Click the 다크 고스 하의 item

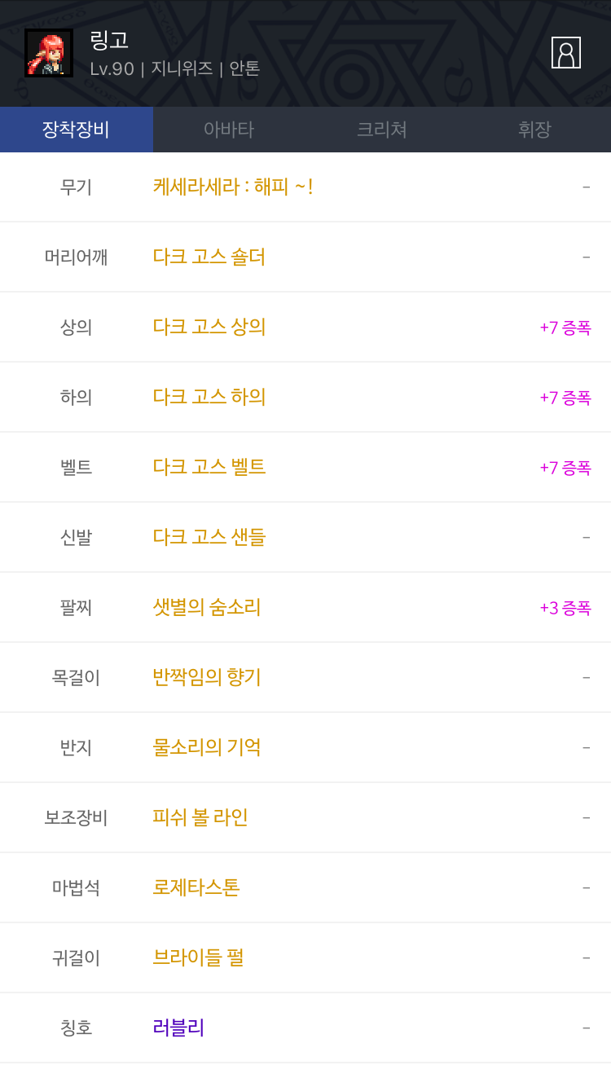[209, 397]
